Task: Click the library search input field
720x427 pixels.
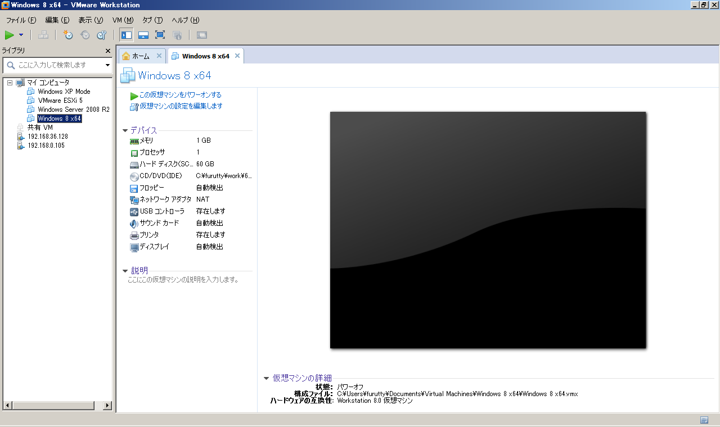Action: point(56,65)
